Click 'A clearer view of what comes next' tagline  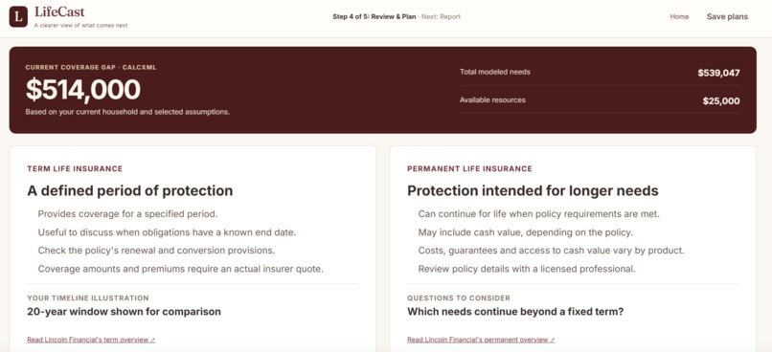coord(80,26)
